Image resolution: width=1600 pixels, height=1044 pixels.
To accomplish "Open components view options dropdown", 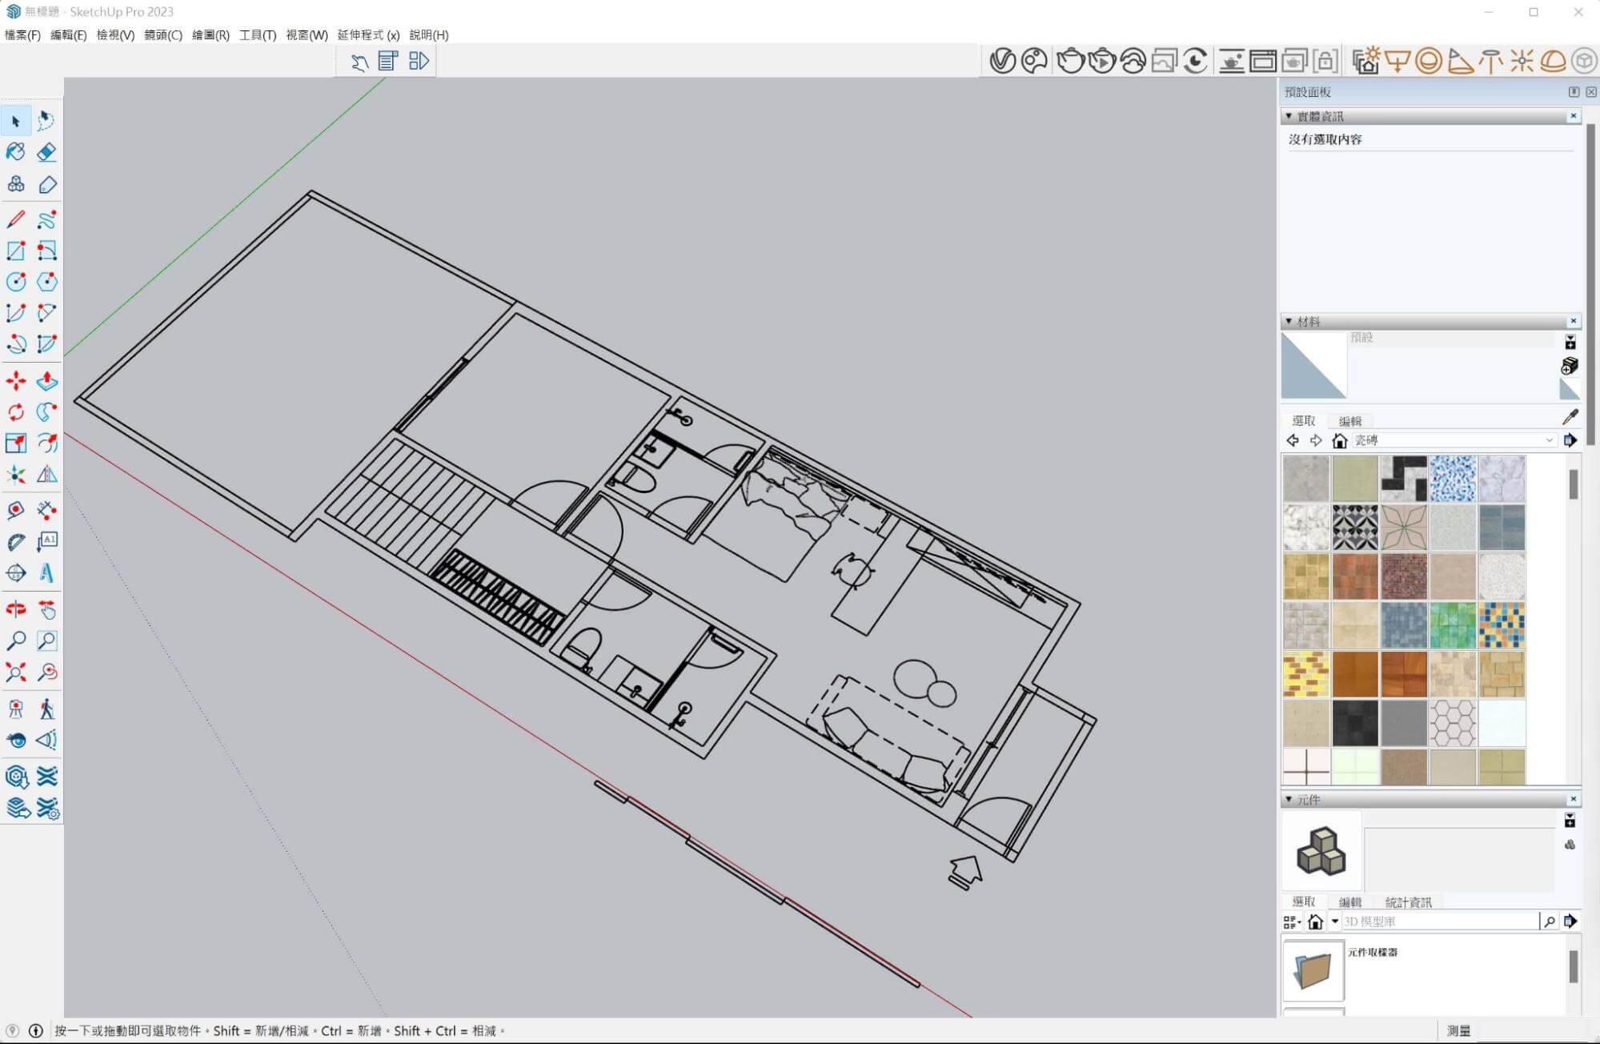I will (x=1290, y=922).
